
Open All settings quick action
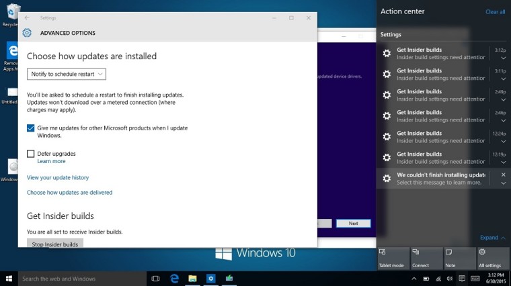point(493,258)
